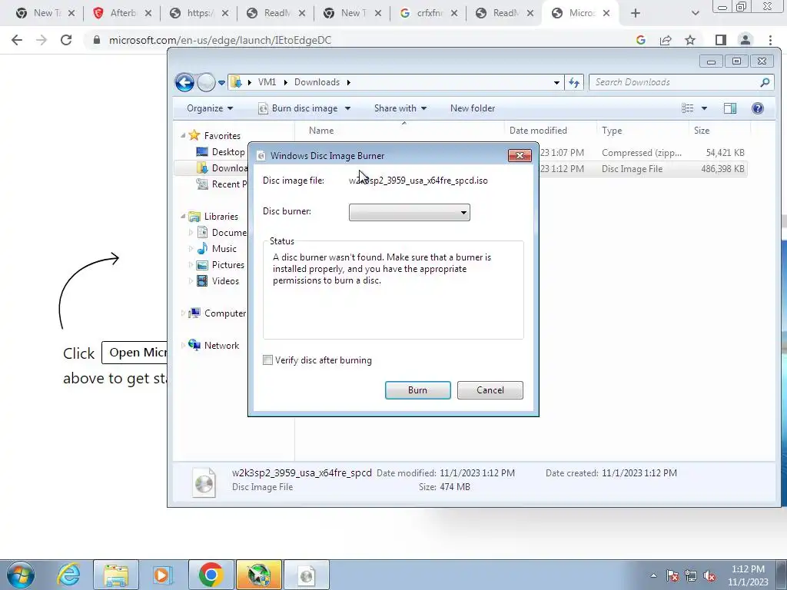
Task: Collapse the Libraries group
Action: (183, 216)
